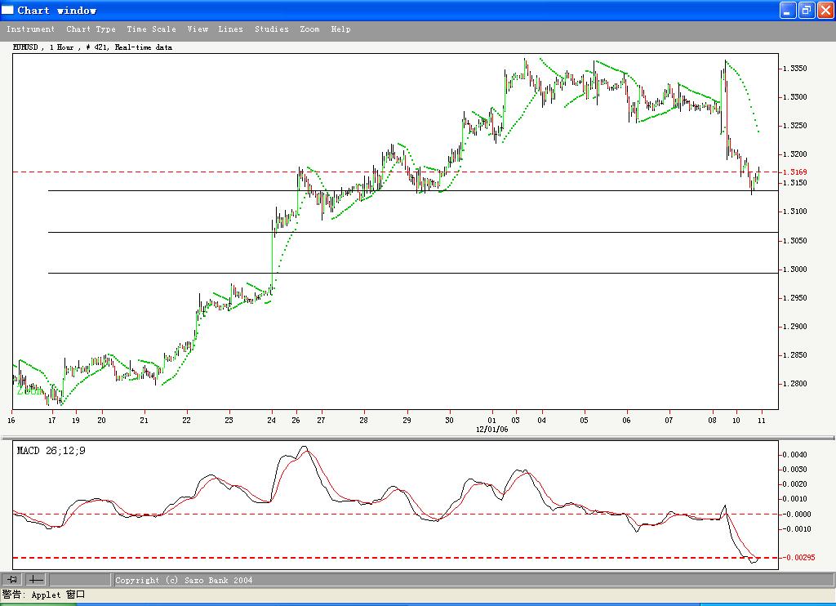Open the Help menu

point(340,29)
